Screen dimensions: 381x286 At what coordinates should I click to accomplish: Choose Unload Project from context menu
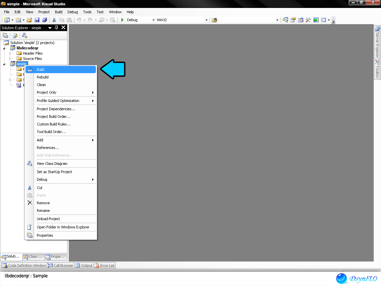pyautogui.click(x=61, y=219)
